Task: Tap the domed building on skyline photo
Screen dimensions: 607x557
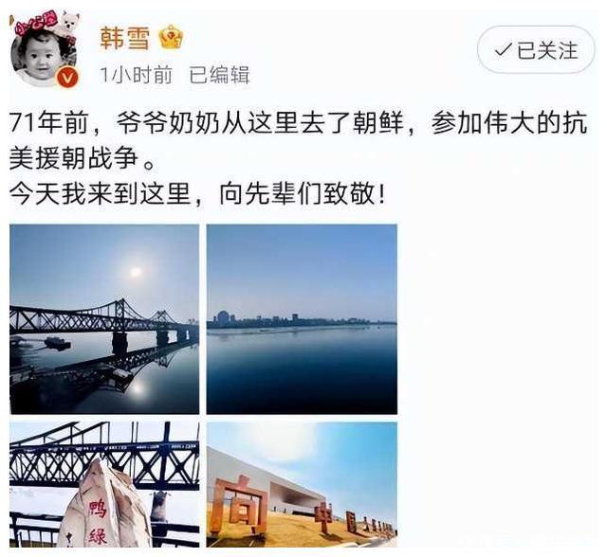Action: click(223, 317)
